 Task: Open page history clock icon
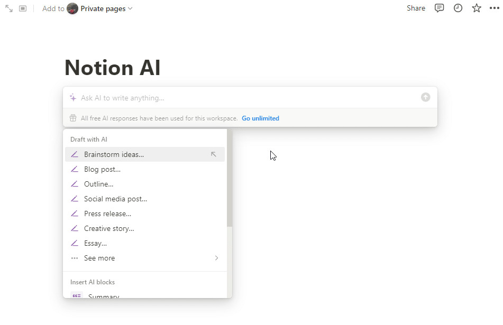458,8
